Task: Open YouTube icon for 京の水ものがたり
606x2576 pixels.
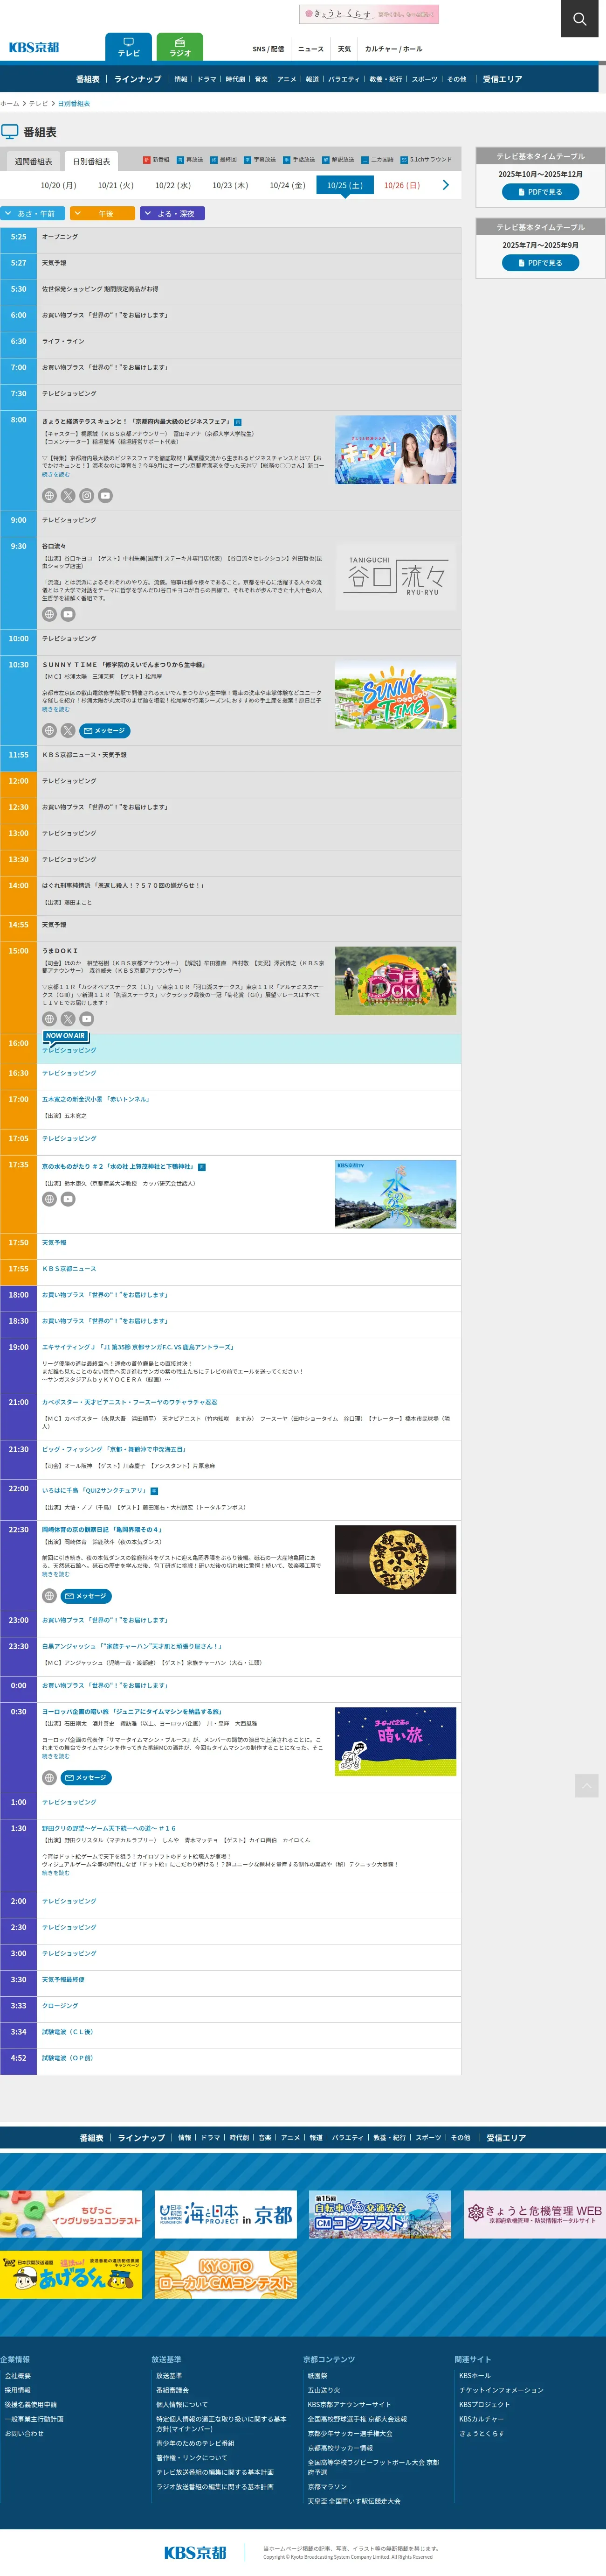Action: (68, 1199)
